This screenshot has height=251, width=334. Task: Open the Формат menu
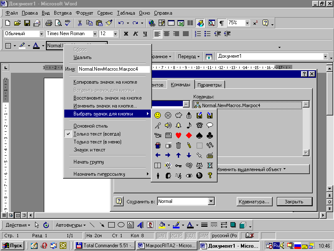(x=84, y=13)
